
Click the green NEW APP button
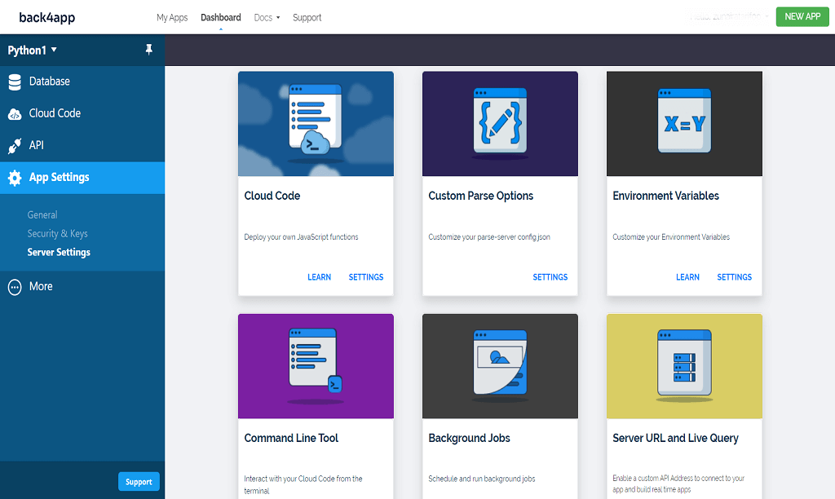point(802,16)
